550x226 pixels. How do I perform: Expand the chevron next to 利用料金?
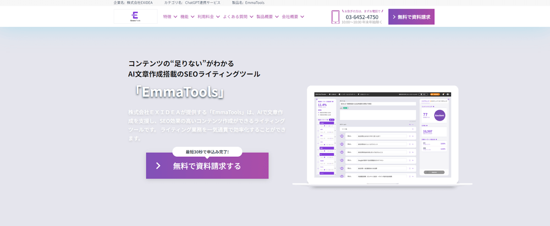point(217,17)
